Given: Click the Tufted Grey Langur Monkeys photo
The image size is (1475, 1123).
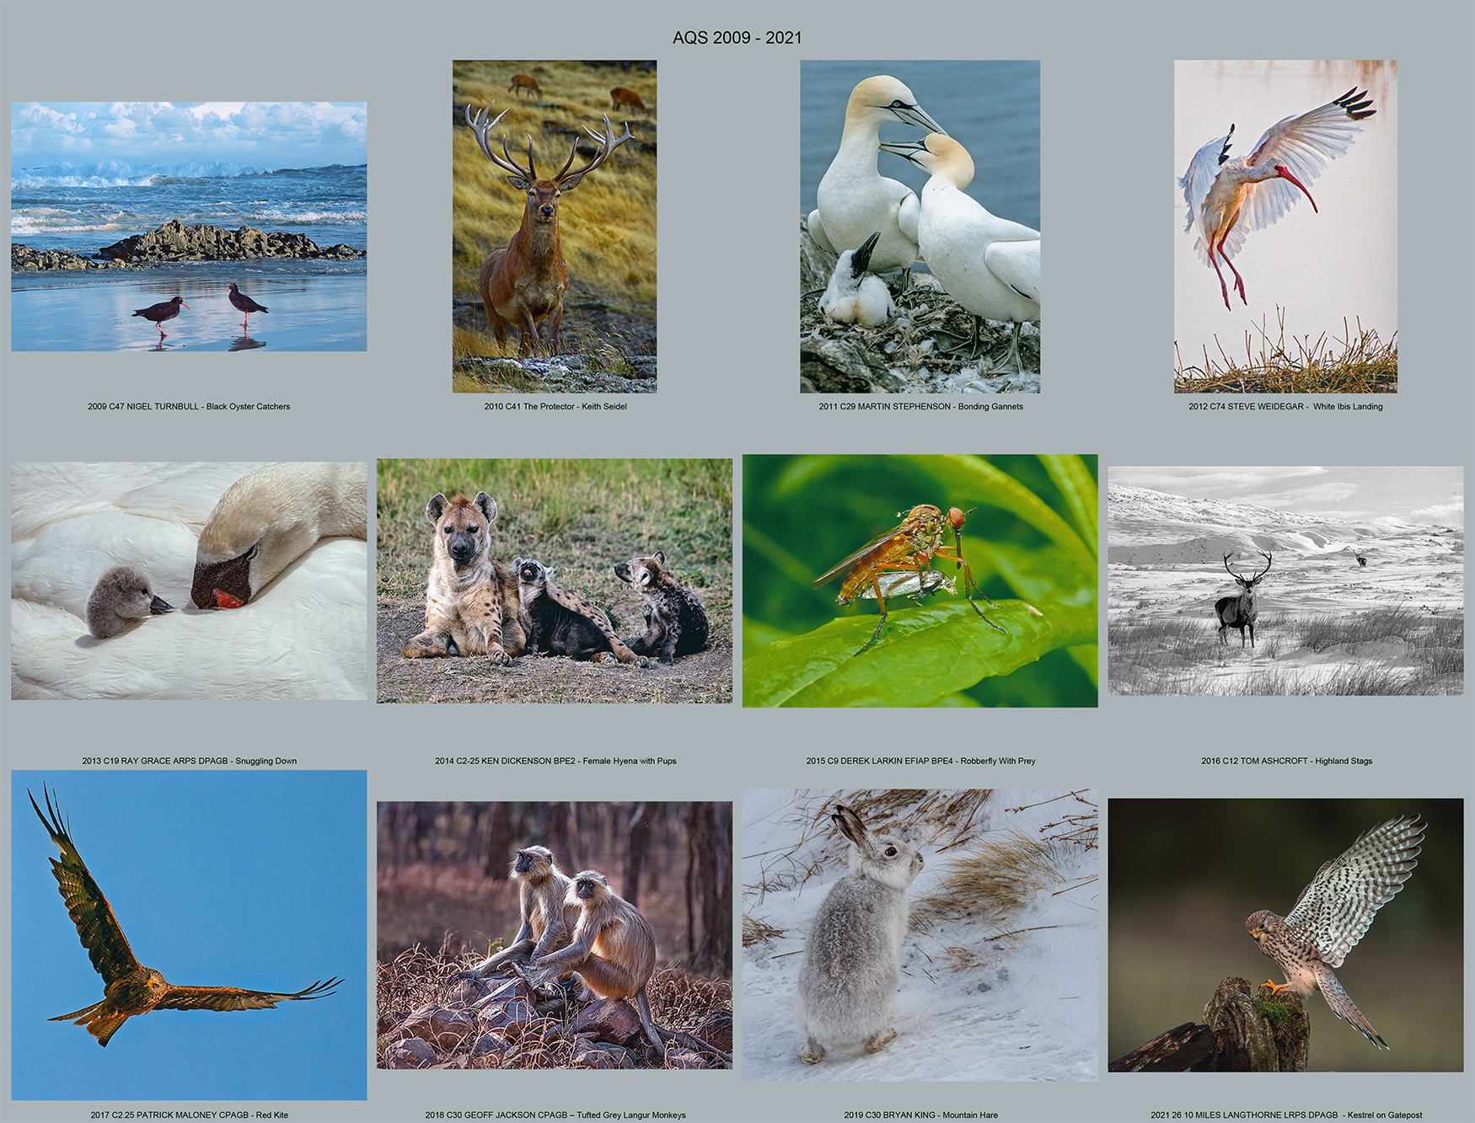Looking at the screenshot, I should click(555, 934).
